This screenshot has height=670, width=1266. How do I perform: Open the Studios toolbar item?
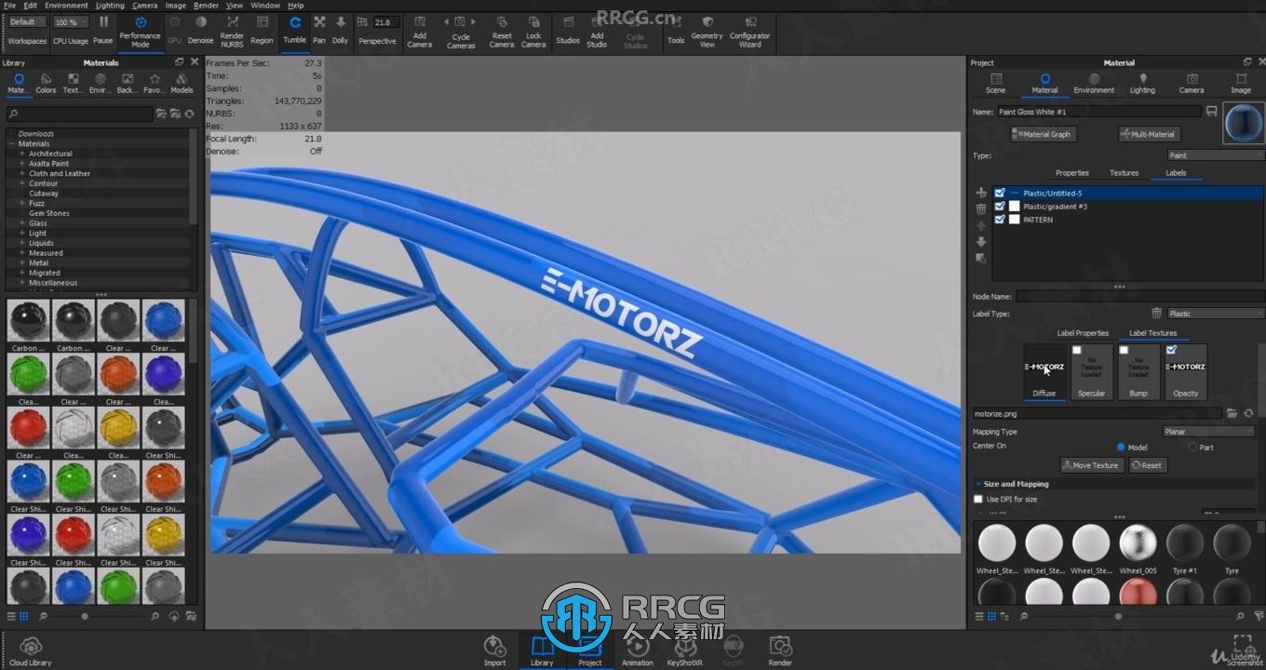[x=568, y=29]
